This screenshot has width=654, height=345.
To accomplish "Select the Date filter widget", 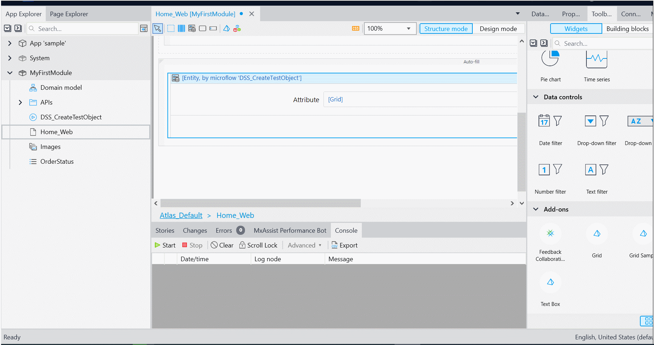I will 550,129.
